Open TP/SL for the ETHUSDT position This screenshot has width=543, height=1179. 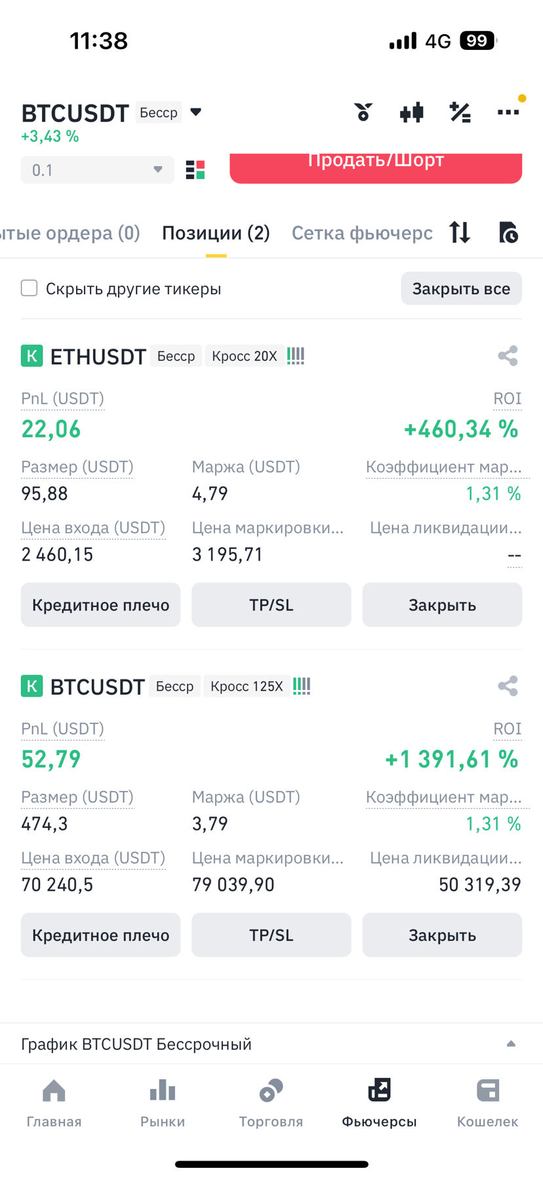[271, 605]
